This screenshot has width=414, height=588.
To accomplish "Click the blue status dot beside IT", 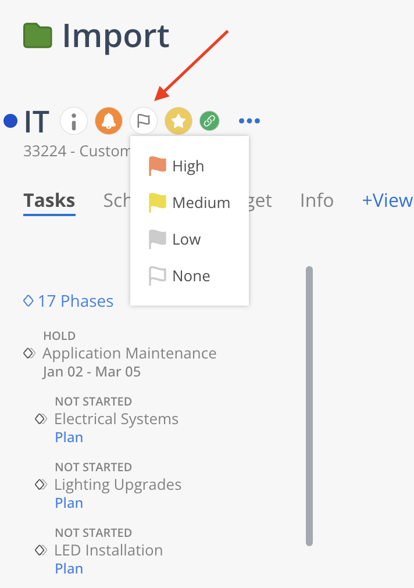I will click(10, 121).
